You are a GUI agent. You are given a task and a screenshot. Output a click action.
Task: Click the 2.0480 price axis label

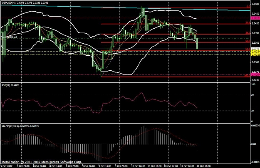click(x=255, y=4)
